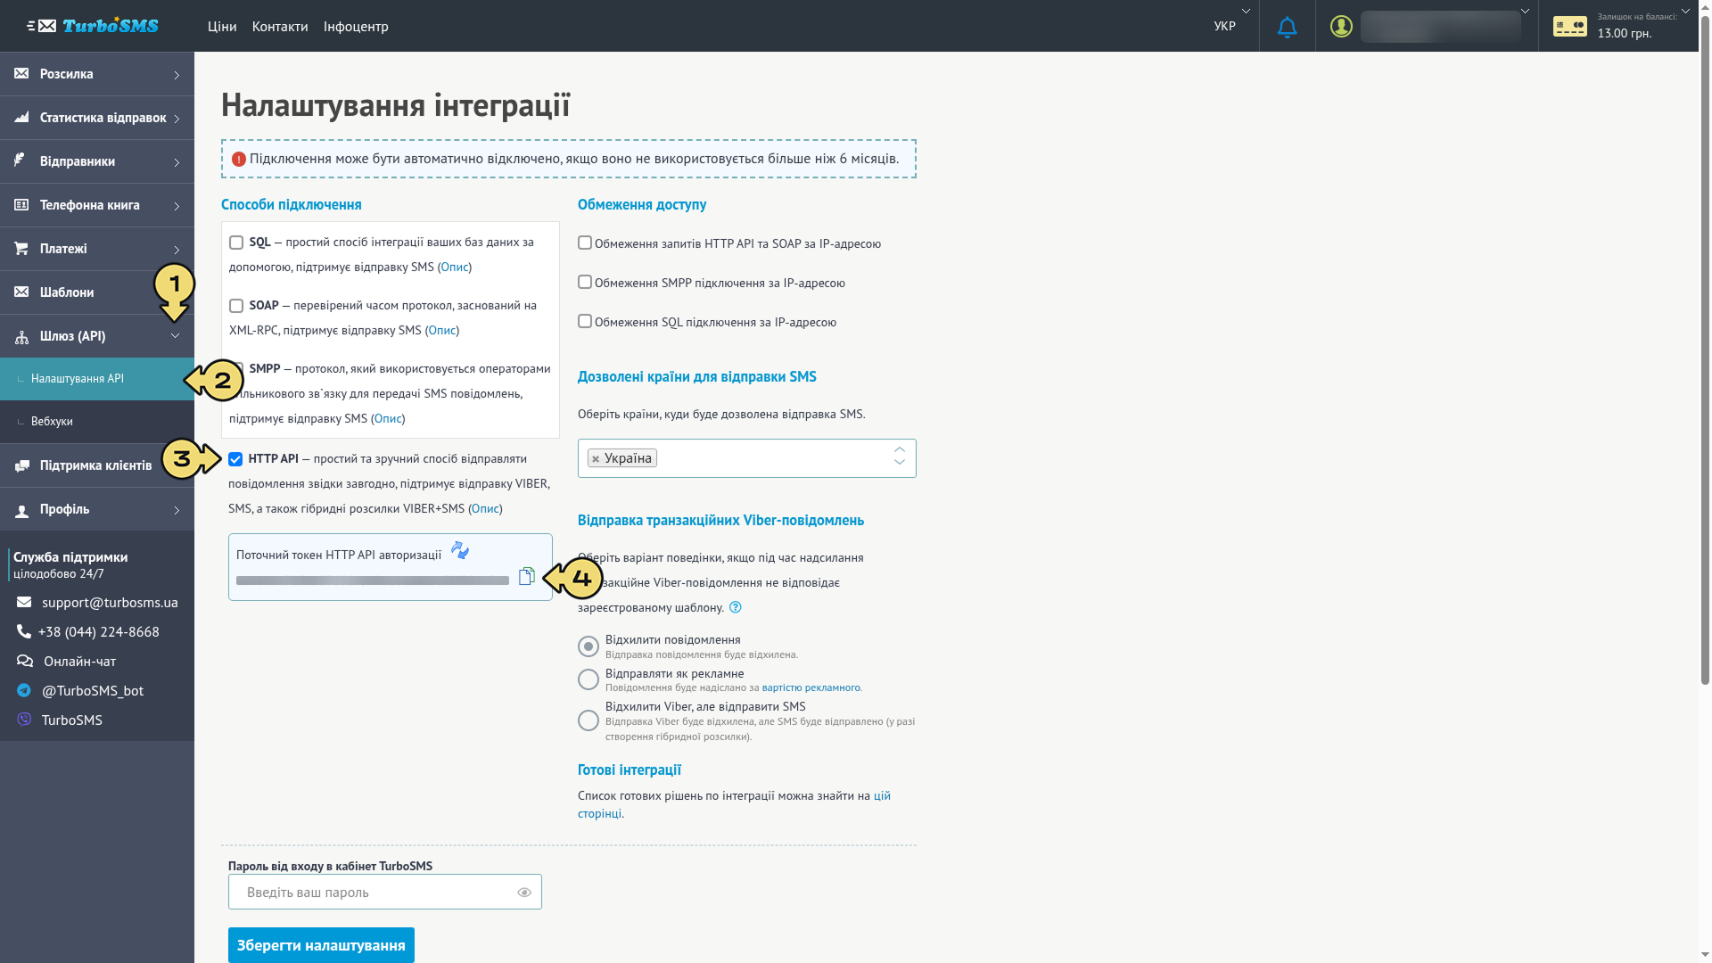Viewport: 1712px width, 963px height.
Task: Click the Шаблони envelope icon
Action: pyautogui.click(x=21, y=292)
